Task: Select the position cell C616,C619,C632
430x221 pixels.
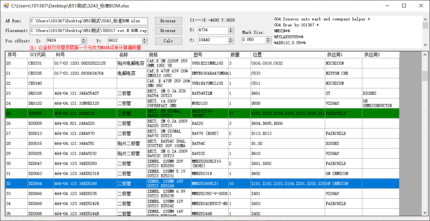Action: [288, 63]
